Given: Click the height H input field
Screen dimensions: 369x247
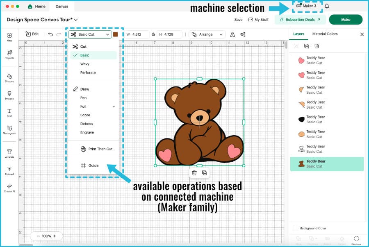Looking at the screenshot, I should click(x=169, y=34).
